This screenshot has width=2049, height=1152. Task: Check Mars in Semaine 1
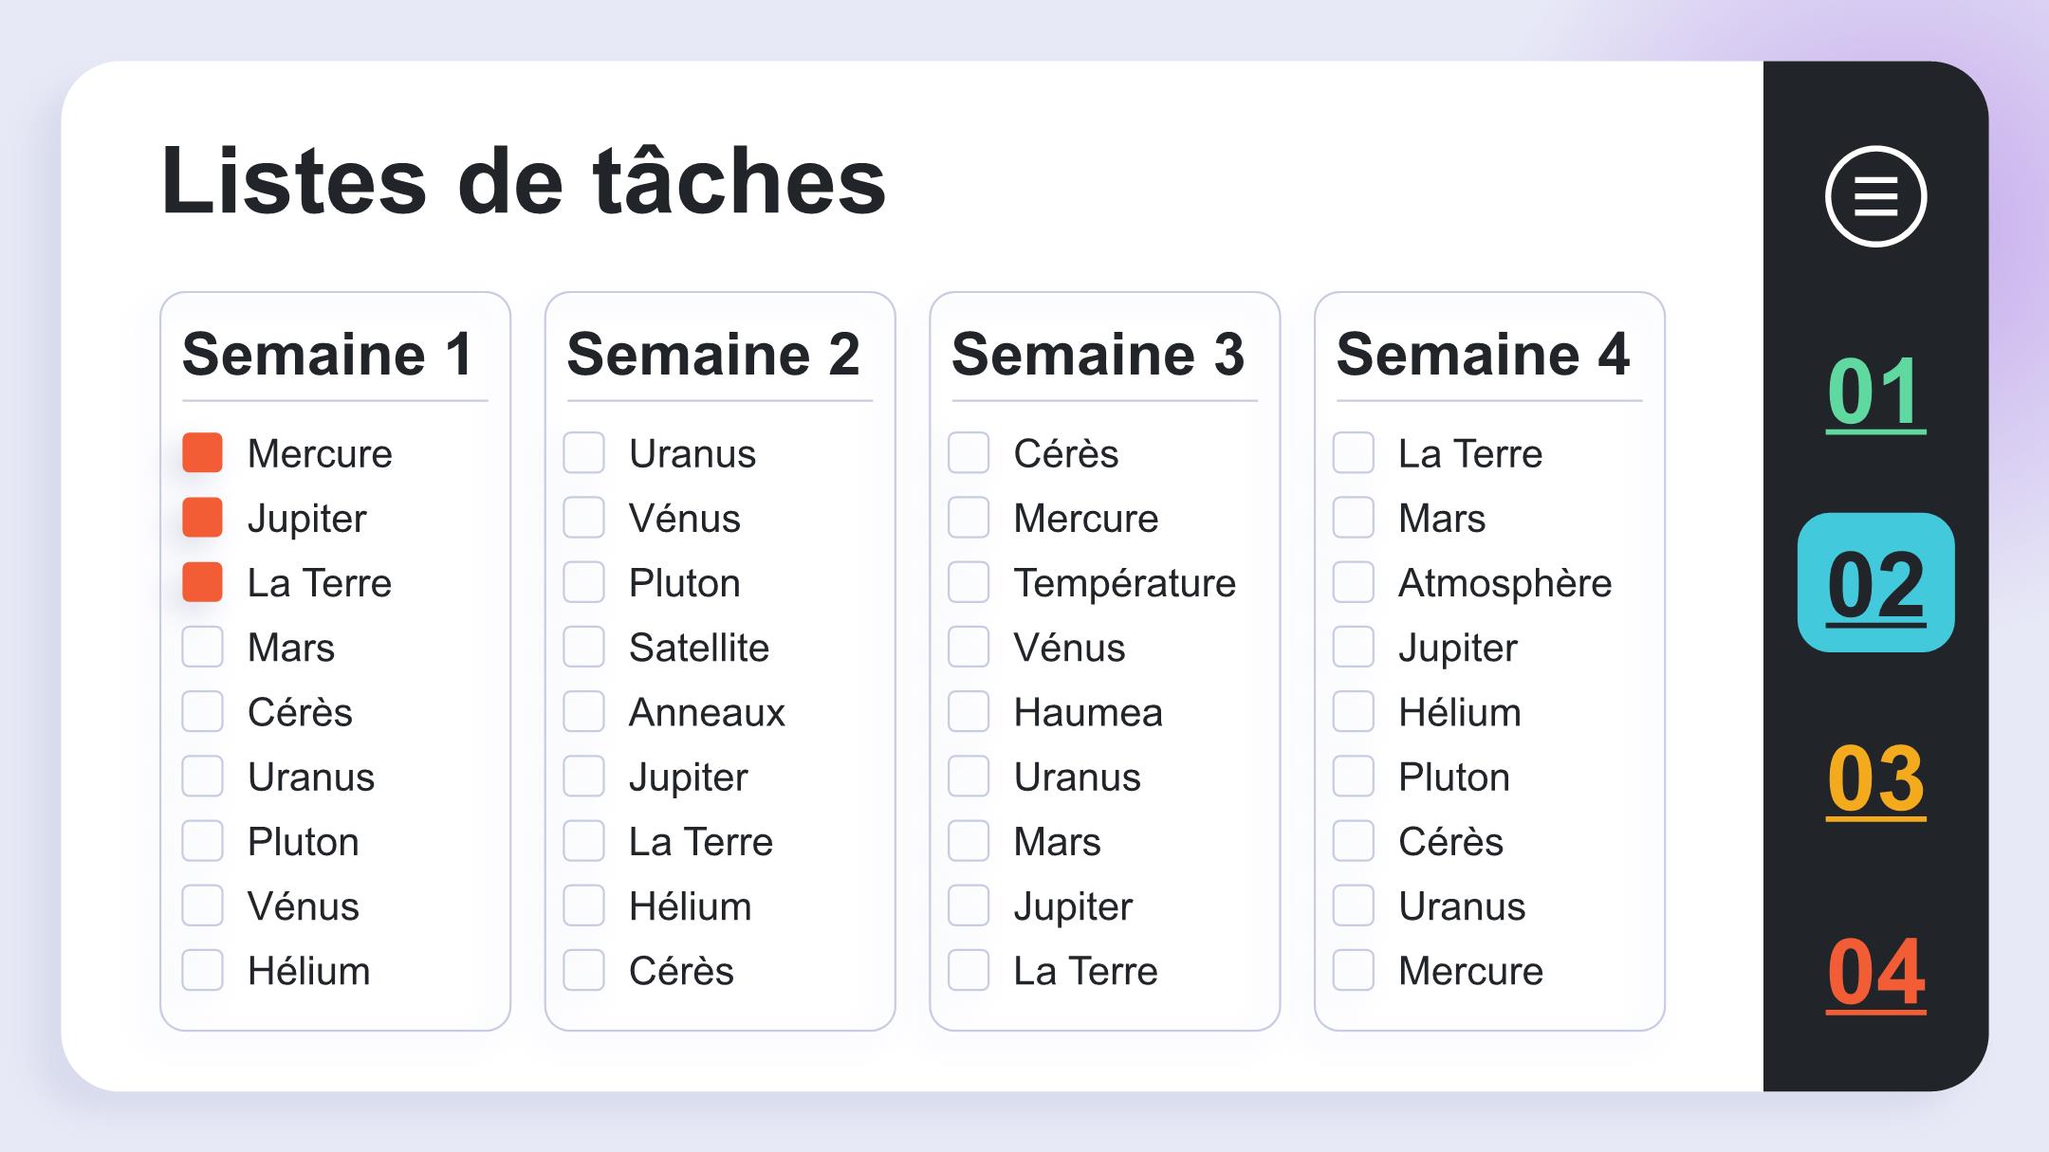[x=202, y=647]
